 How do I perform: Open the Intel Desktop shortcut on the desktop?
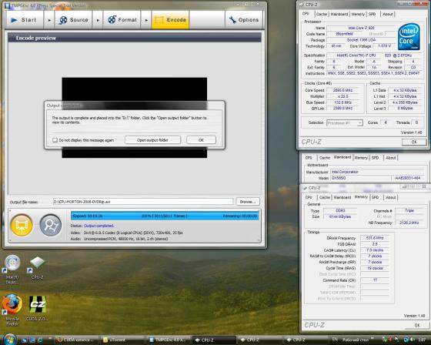(12, 269)
